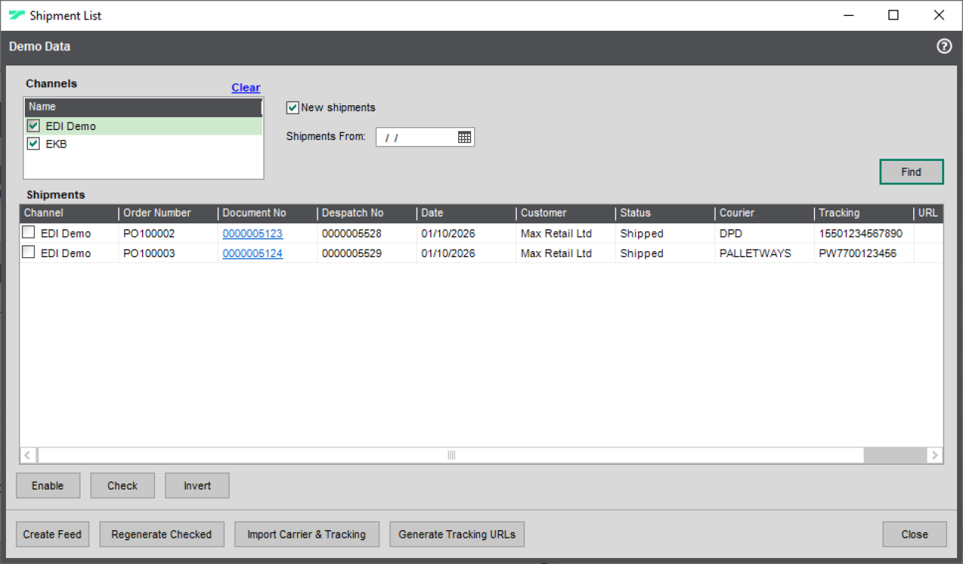Click the Create Feed button
This screenshot has height=564, width=963.
[53, 535]
